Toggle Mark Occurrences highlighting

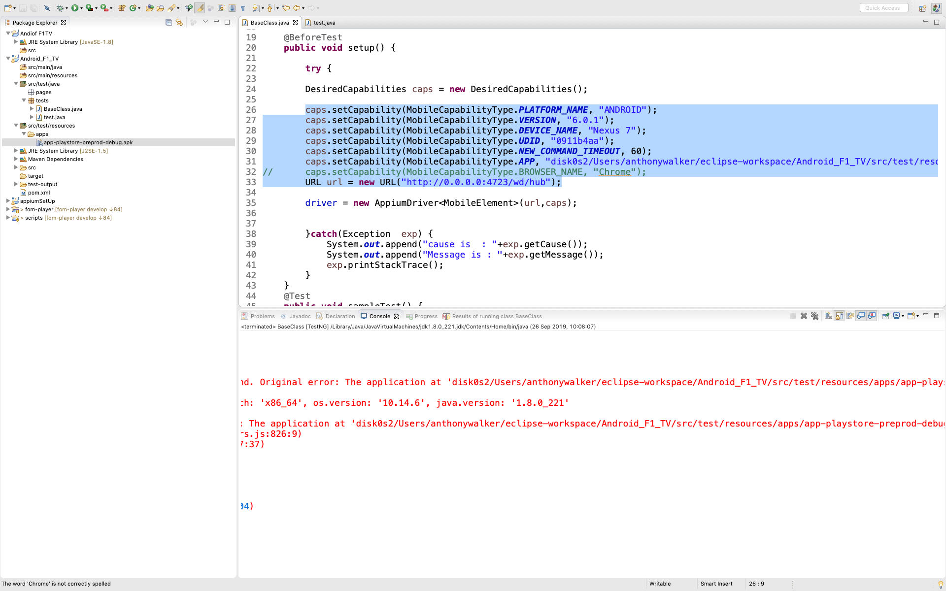click(x=199, y=7)
